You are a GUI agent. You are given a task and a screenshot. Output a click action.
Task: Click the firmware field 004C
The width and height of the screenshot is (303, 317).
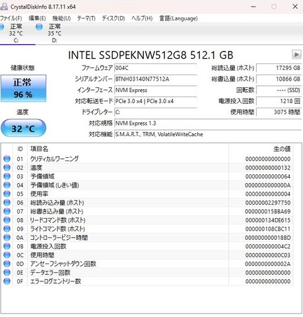tap(155, 68)
